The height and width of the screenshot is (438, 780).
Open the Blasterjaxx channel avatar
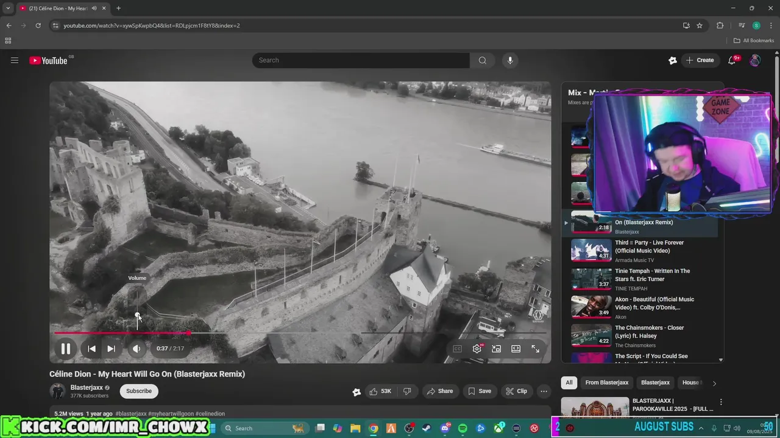pos(58,391)
